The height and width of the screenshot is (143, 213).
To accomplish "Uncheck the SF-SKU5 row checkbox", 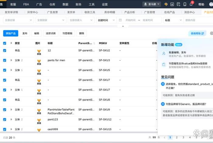I will tap(5, 70).
